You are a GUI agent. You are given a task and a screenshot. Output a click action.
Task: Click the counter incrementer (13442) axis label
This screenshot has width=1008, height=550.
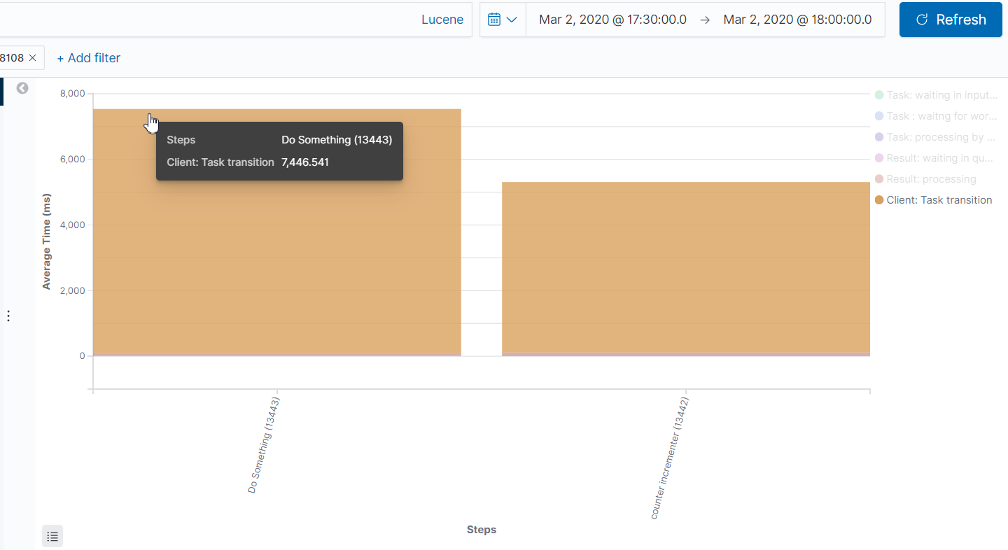pos(670,458)
